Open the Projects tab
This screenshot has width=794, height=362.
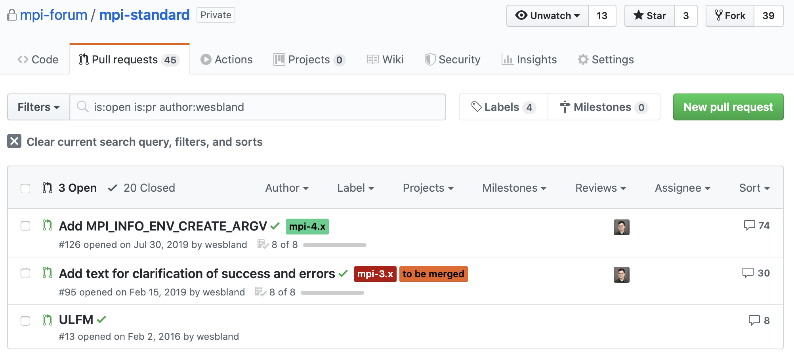309,59
